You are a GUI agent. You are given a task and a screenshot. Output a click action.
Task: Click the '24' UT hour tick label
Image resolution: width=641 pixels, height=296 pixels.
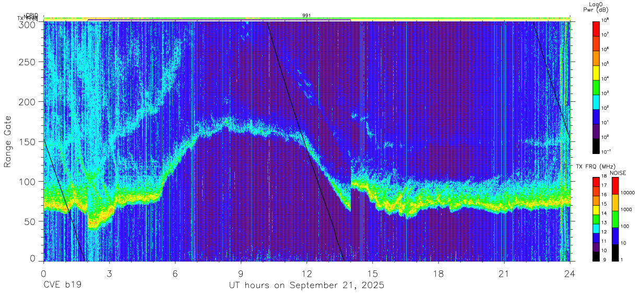pyautogui.click(x=569, y=274)
